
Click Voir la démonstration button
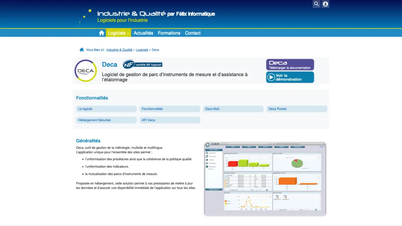pyautogui.click(x=290, y=77)
